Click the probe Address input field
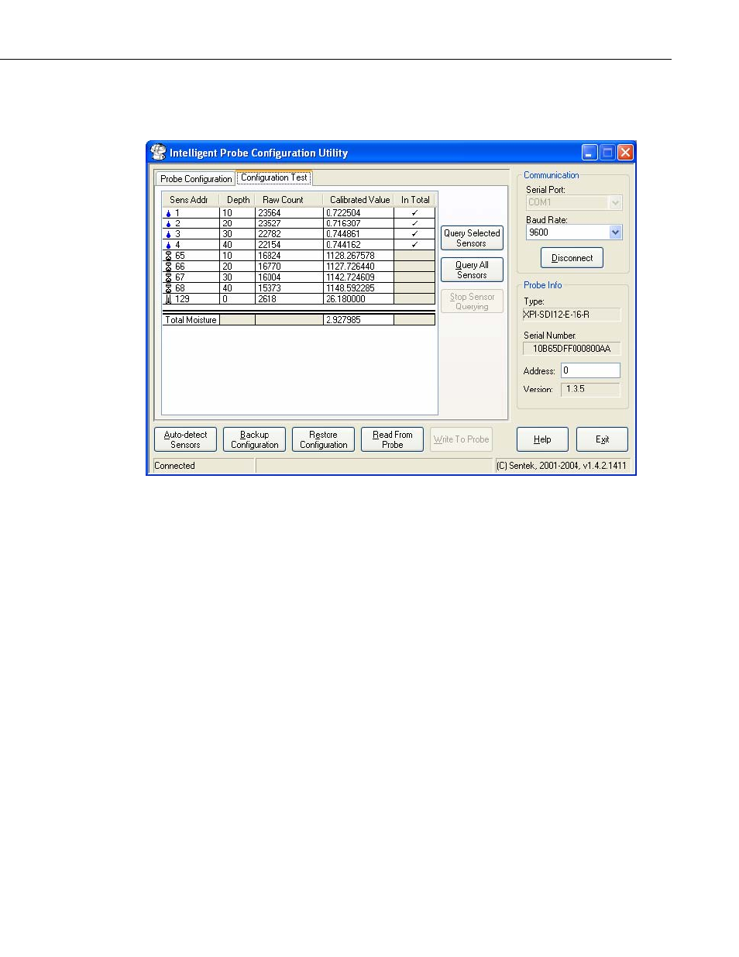 click(590, 370)
